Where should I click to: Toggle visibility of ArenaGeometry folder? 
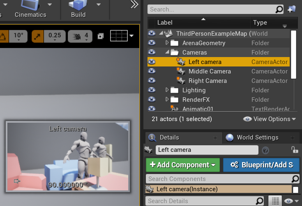152,43
